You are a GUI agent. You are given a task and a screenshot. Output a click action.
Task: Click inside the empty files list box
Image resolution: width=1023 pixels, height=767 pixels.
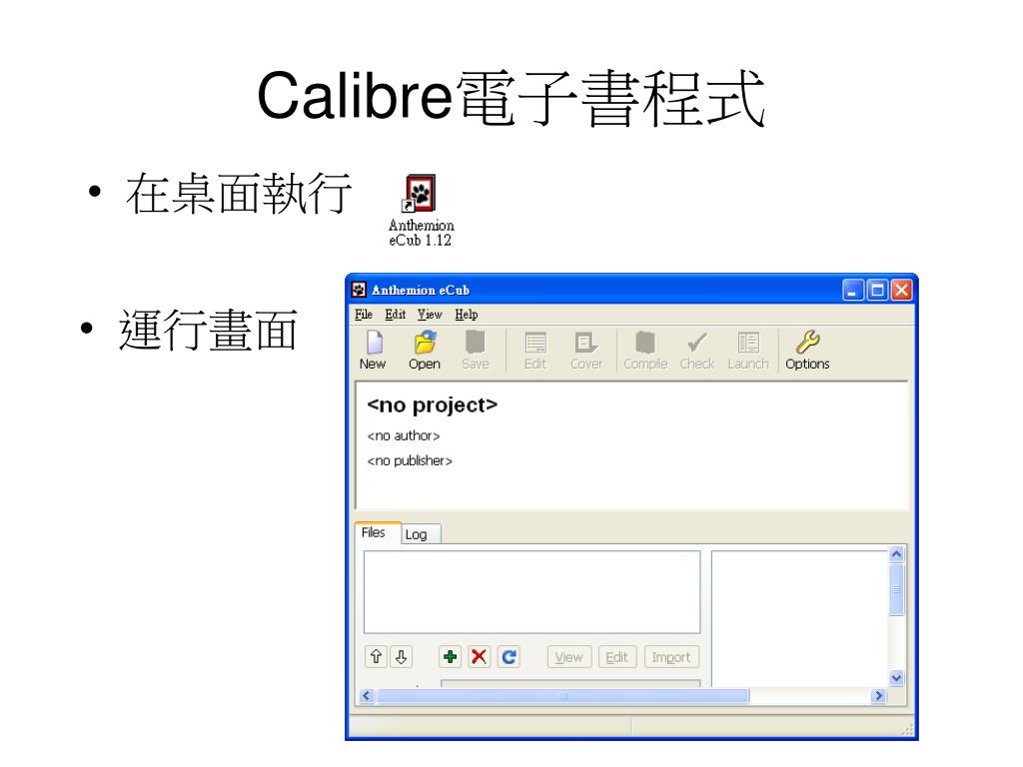(531, 592)
